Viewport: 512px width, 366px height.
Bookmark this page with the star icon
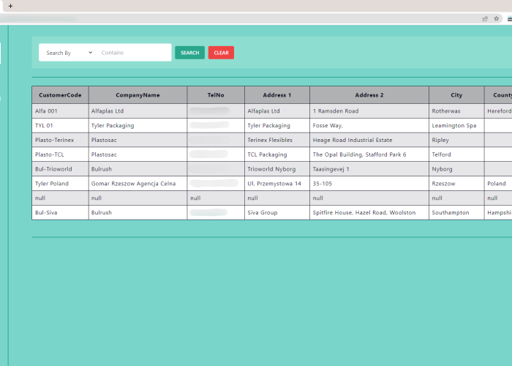497,18
